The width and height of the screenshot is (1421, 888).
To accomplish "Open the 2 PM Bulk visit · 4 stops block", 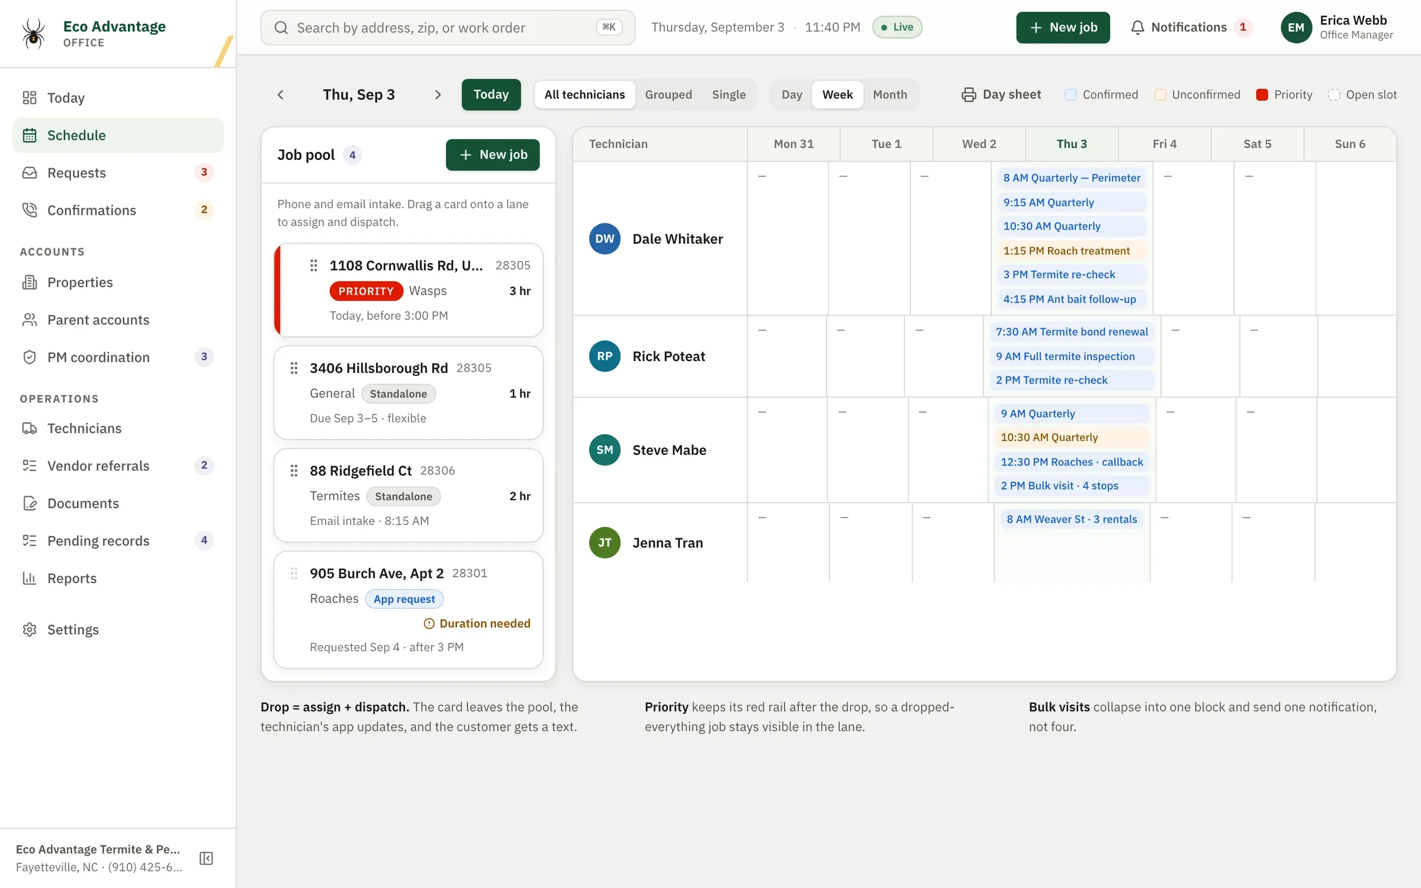I will click(1071, 485).
